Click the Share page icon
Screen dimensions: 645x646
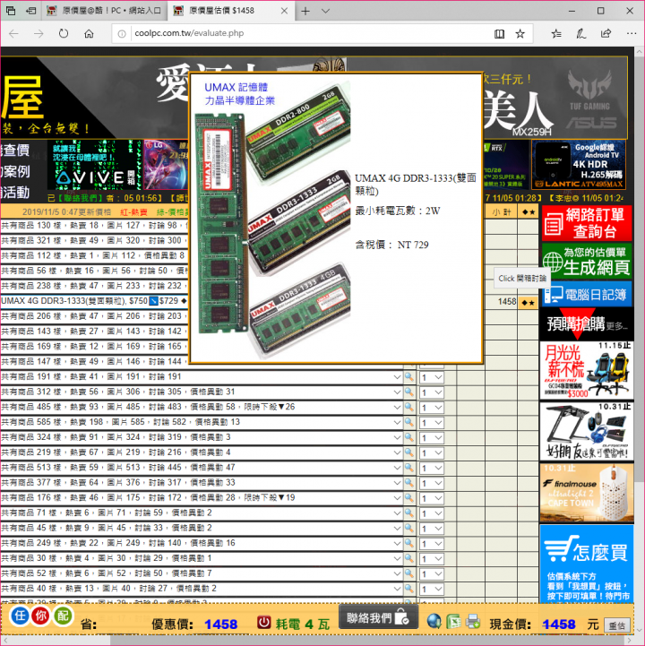tap(606, 34)
